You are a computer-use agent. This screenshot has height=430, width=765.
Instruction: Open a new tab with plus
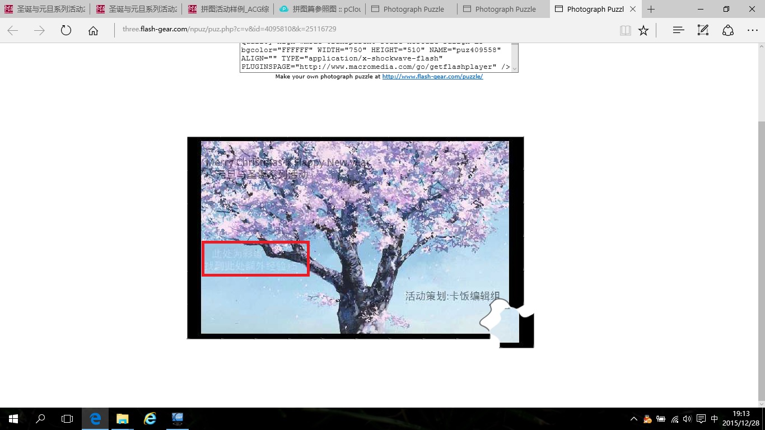tap(651, 9)
